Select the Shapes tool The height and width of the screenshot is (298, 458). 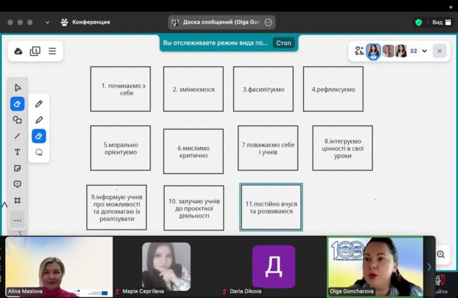click(x=18, y=120)
